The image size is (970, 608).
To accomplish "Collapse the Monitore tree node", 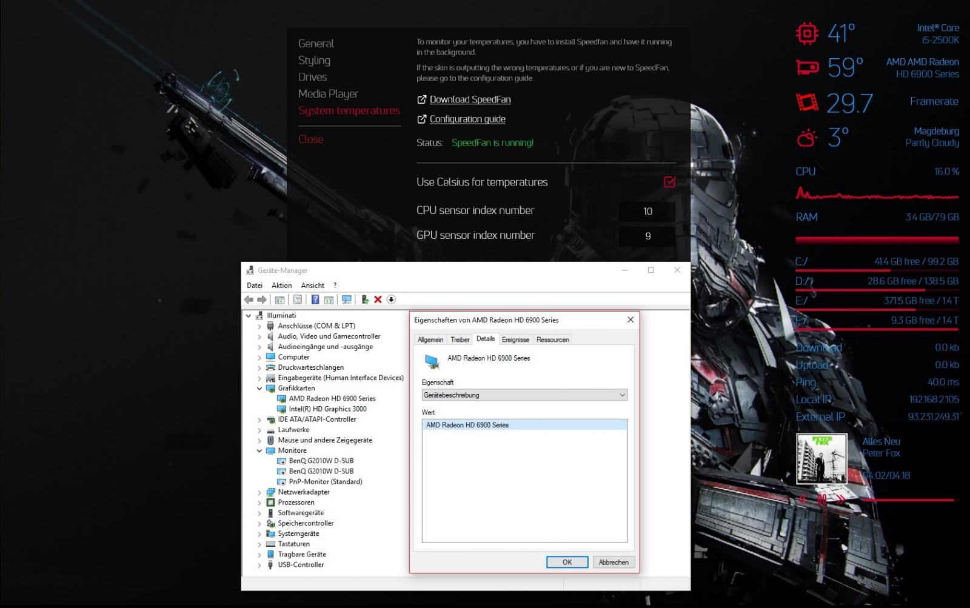I will [x=259, y=451].
